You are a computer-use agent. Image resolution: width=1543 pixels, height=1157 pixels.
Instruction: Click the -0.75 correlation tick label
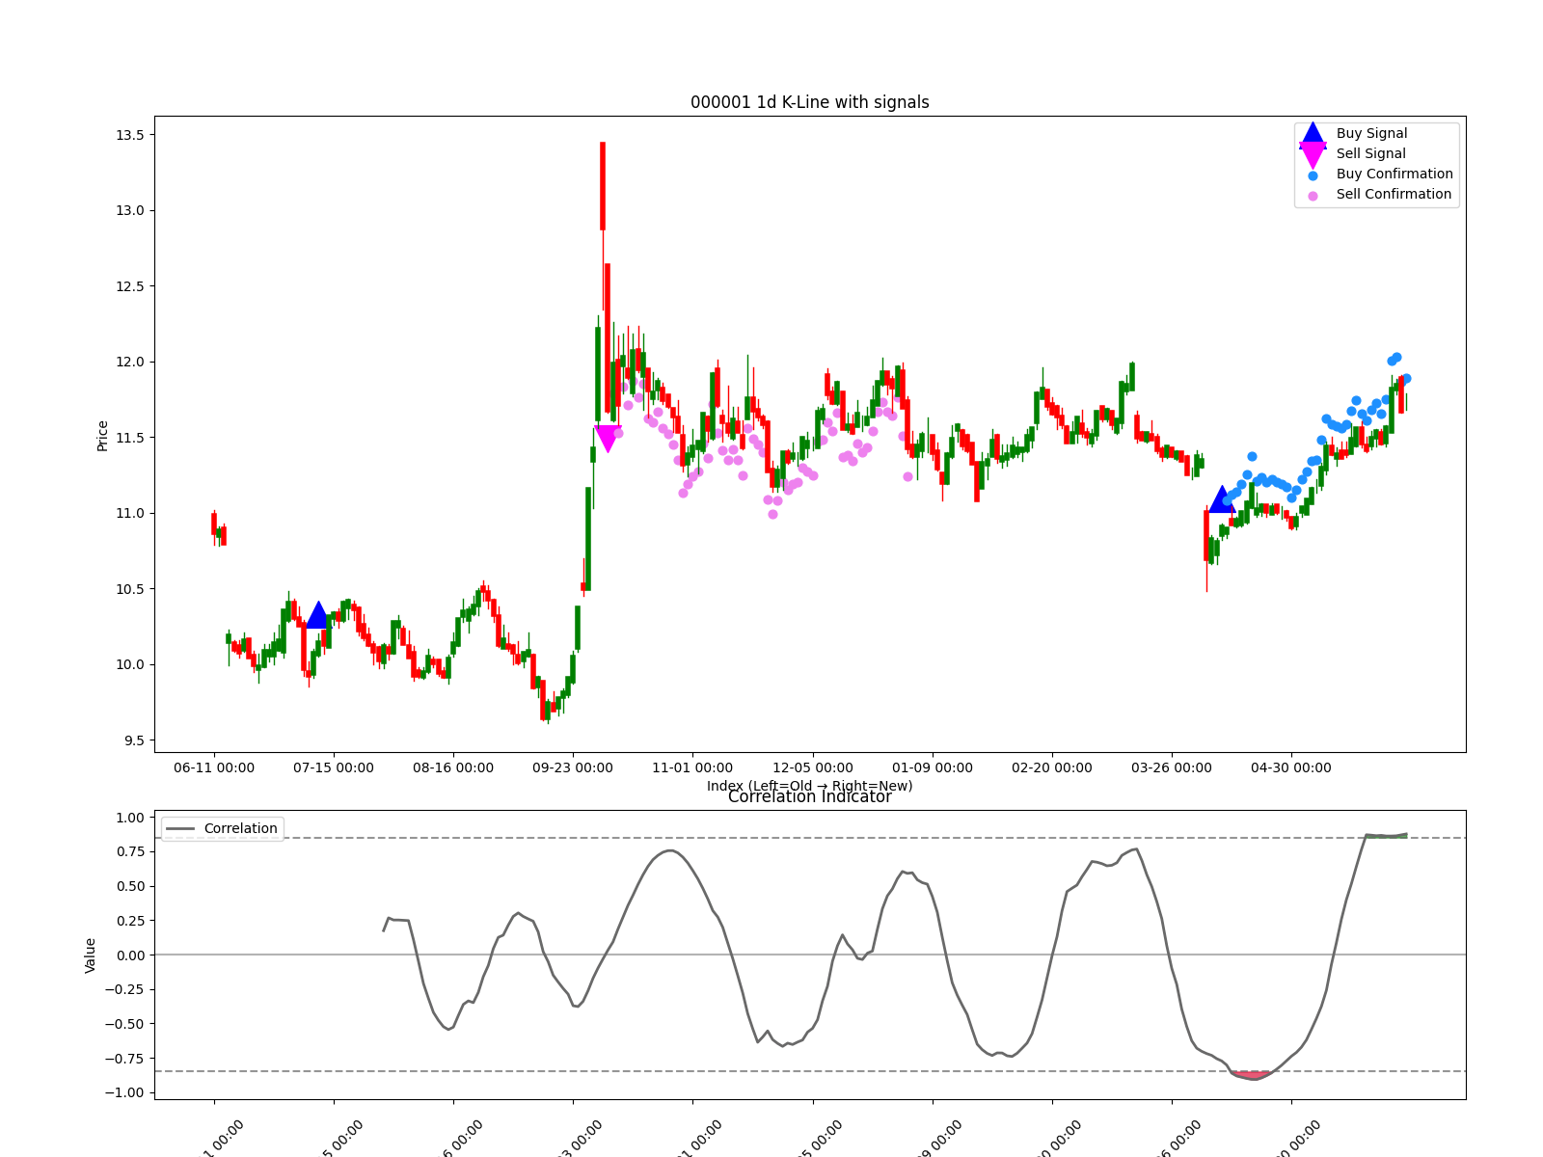(124, 1059)
